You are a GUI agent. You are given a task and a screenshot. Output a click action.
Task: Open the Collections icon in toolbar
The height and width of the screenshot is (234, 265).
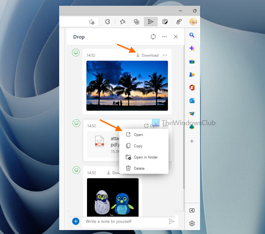(x=136, y=22)
